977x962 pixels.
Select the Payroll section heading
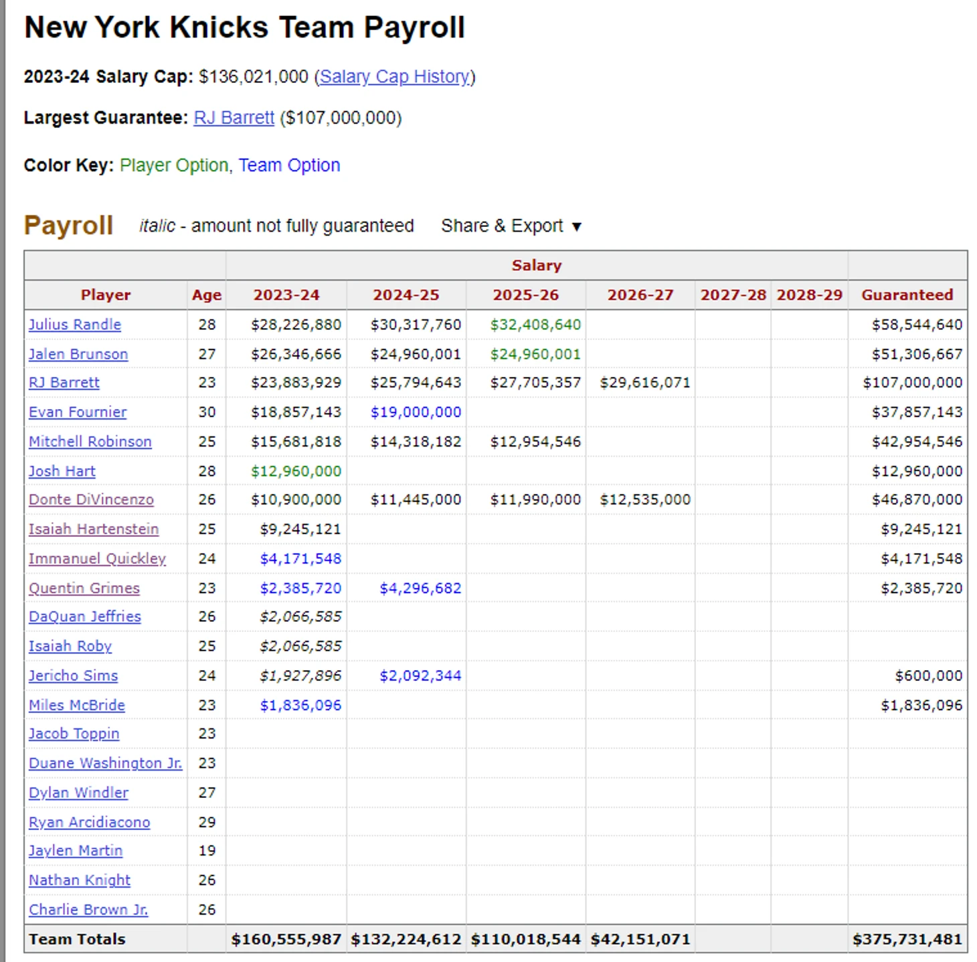tap(68, 226)
